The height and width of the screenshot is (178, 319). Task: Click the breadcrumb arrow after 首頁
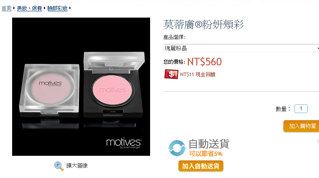(x=14, y=8)
